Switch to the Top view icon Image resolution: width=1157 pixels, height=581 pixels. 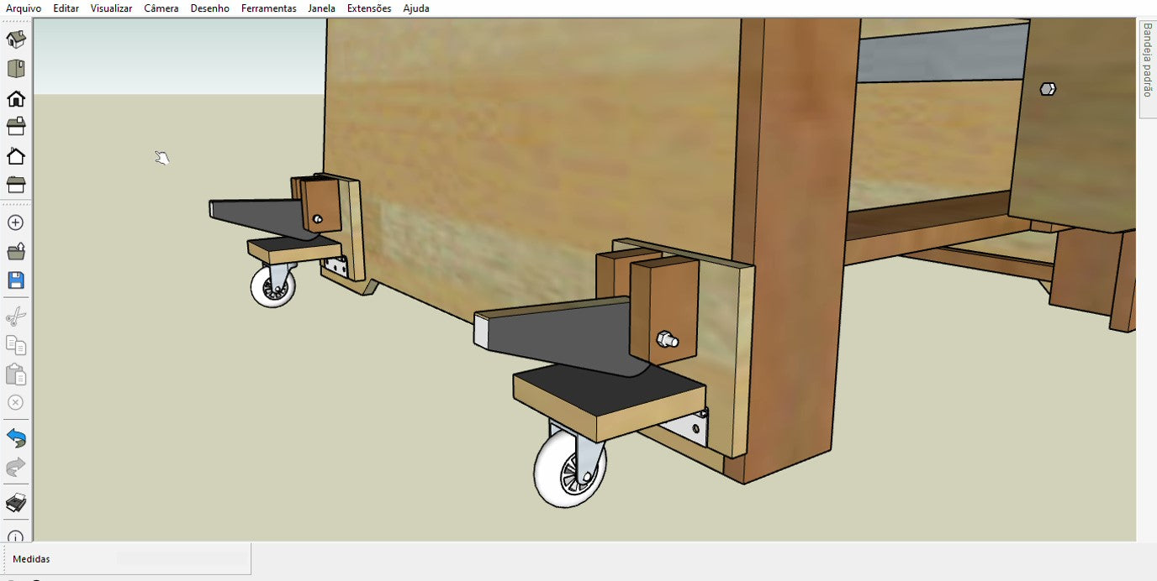(16, 69)
